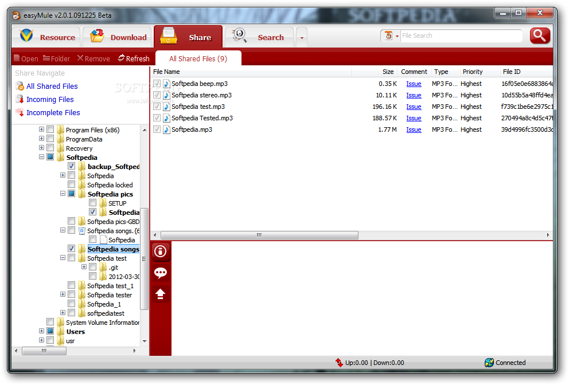Expand the Softpedia tester tree node
The image size is (569, 385).
(x=63, y=294)
